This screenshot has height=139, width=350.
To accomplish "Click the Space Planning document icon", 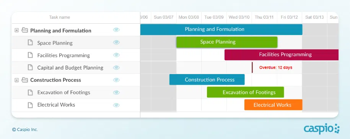I will (30, 42).
